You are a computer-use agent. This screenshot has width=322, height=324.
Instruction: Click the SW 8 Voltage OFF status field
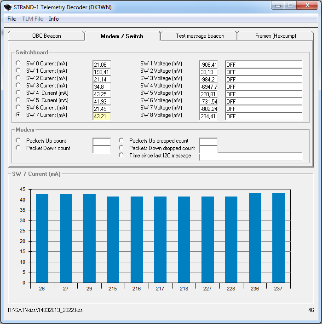pos(263,116)
